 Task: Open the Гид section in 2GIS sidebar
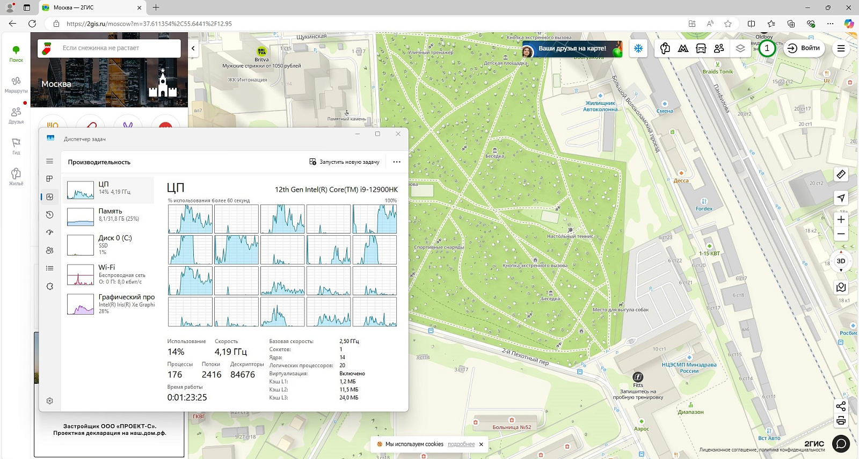coord(16,146)
